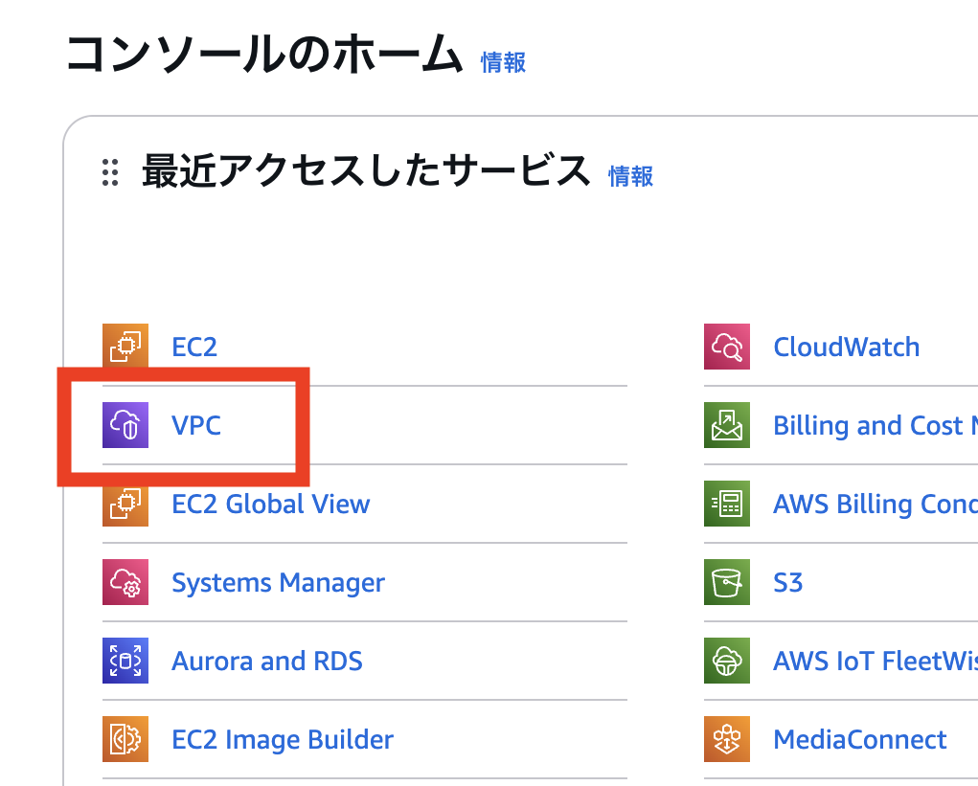Click the EC2 Image Builder icon
978x786 pixels.
pos(125,739)
